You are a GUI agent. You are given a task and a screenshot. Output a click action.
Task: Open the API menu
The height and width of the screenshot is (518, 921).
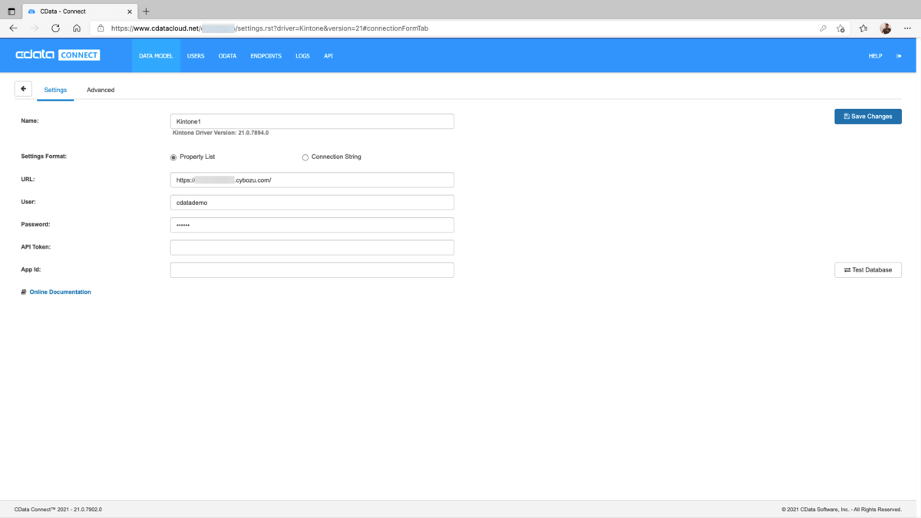pos(328,56)
